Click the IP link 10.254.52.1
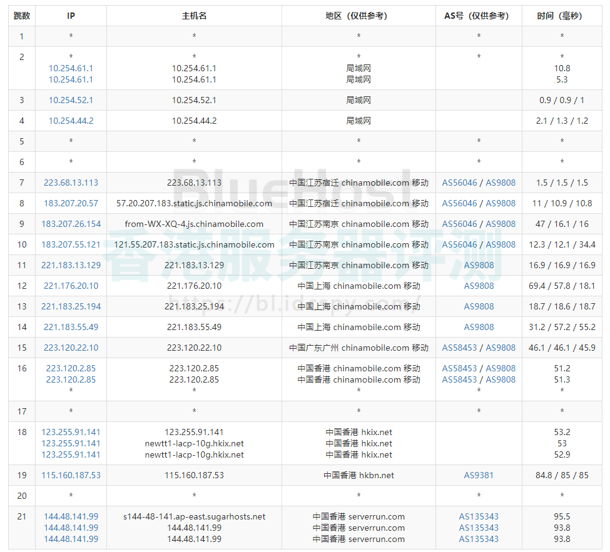The width and height of the screenshot is (610, 552). (x=71, y=100)
